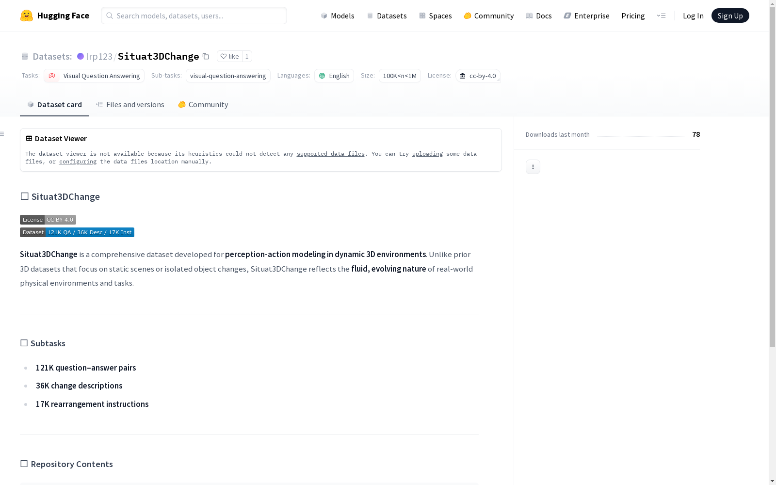The width and height of the screenshot is (776, 485).
Task: Switch to the Community tab below title
Action: pos(203,104)
